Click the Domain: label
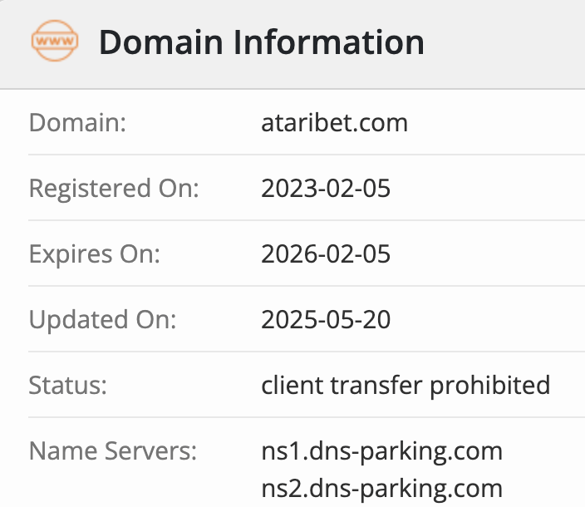585x507 pixels. coord(77,123)
